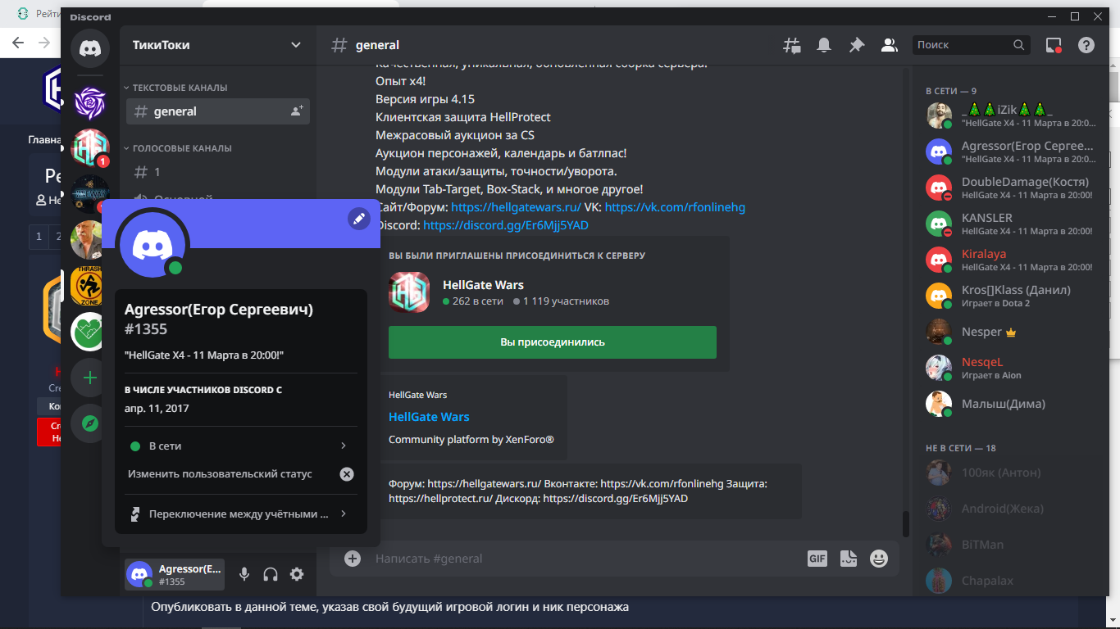The width and height of the screenshot is (1120, 629).
Task: Open https://vk.com/rfonlinehg VK link
Action: click(x=675, y=207)
